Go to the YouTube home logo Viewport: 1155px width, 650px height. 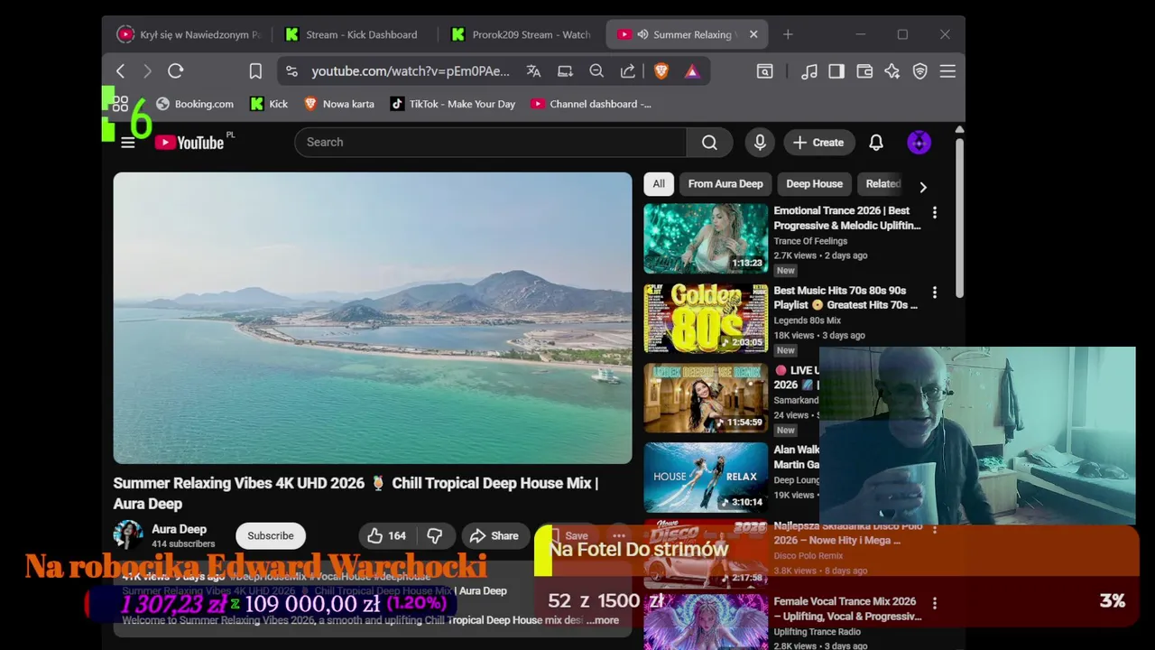tap(189, 143)
